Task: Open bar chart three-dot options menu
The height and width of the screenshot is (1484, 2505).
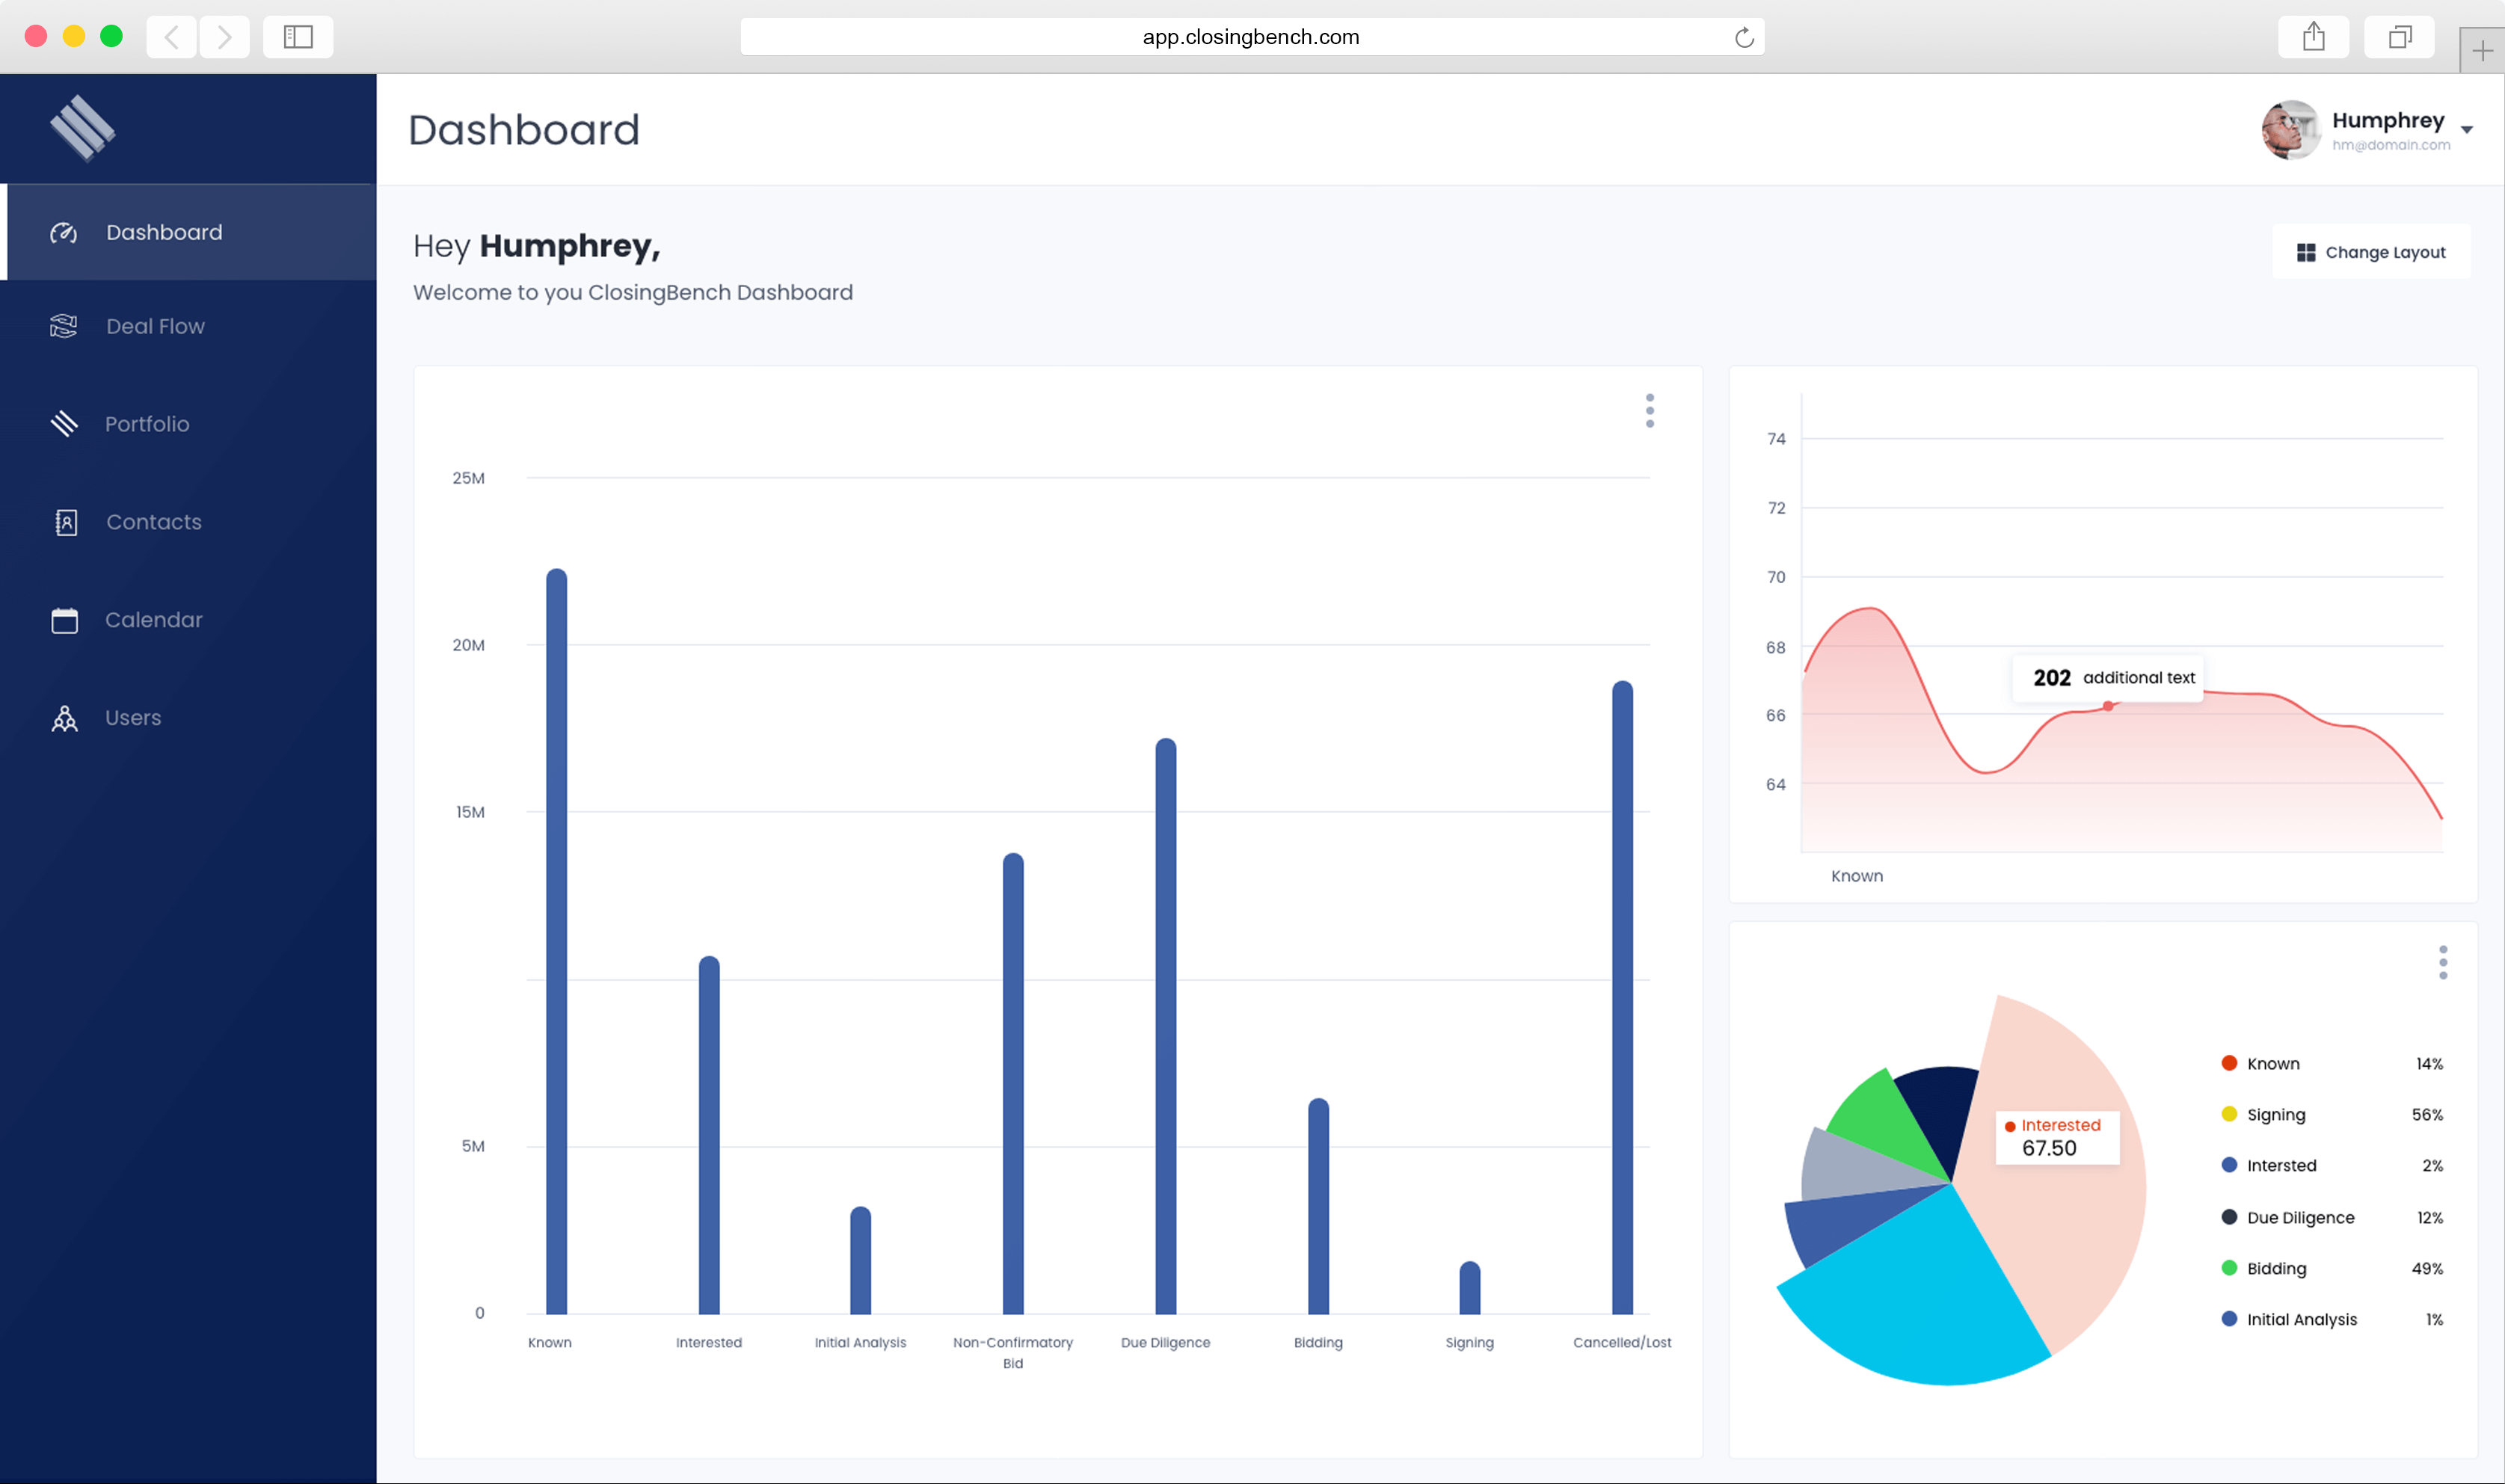Action: (x=1649, y=411)
